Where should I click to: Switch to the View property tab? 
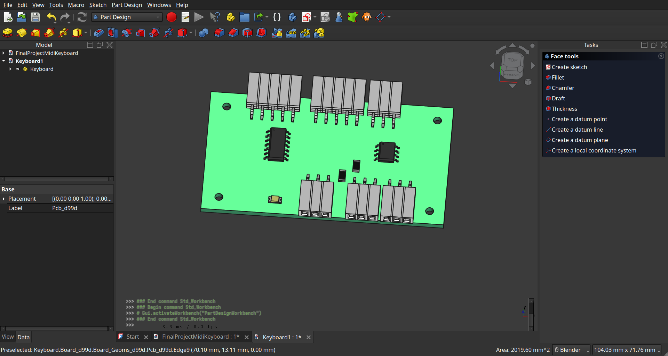8,337
